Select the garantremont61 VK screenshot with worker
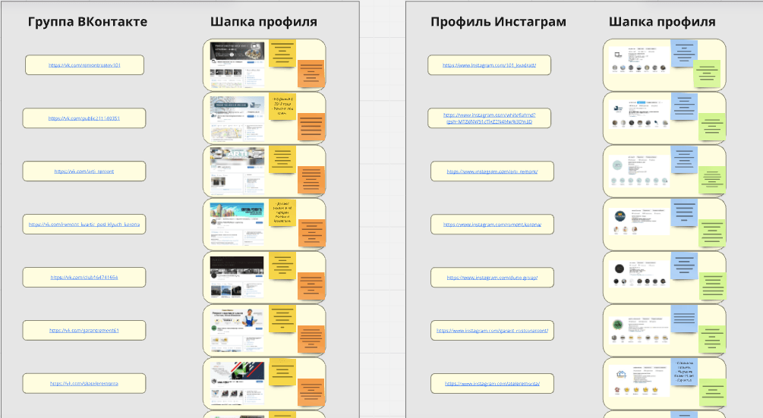Screen dimensions: 763x418 (x=238, y=329)
